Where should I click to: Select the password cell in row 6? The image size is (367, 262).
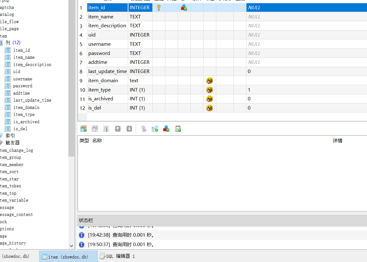(x=107, y=53)
